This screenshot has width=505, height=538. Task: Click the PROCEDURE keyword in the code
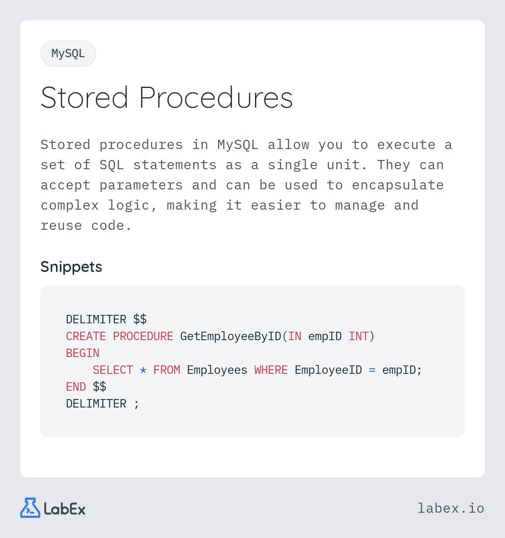pyautogui.click(x=143, y=336)
